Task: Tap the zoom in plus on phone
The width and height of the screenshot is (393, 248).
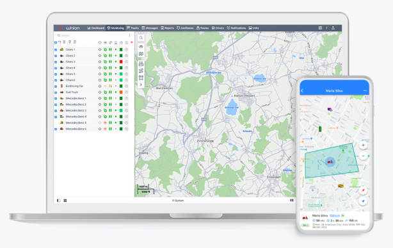Action: tap(363, 145)
